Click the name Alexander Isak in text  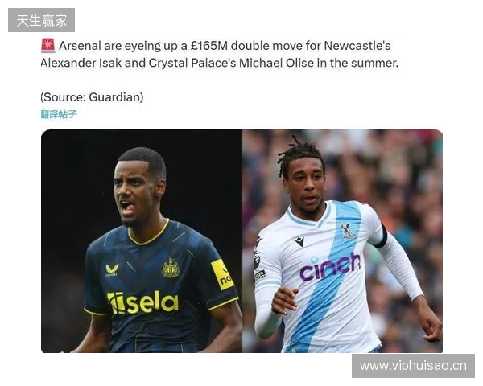pos(81,63)
